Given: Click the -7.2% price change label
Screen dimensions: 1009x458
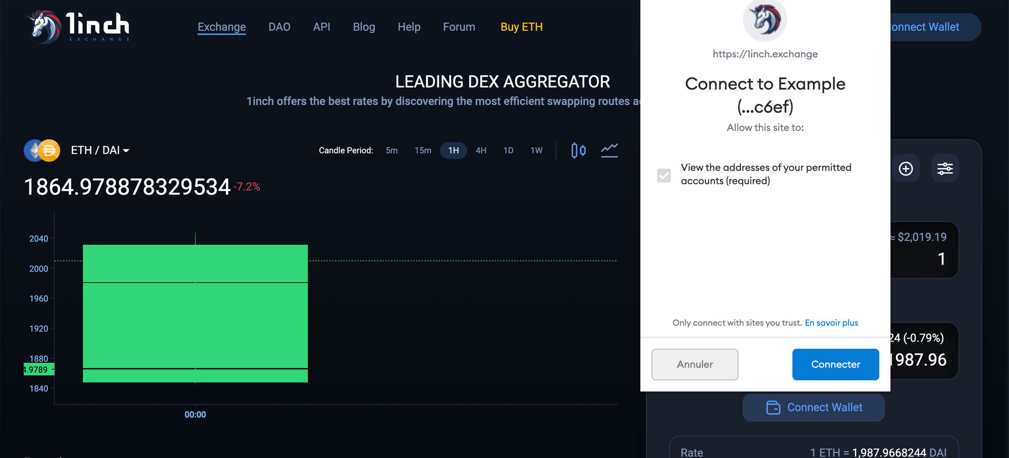Looking at the screenshot, I should pos(247,187).
